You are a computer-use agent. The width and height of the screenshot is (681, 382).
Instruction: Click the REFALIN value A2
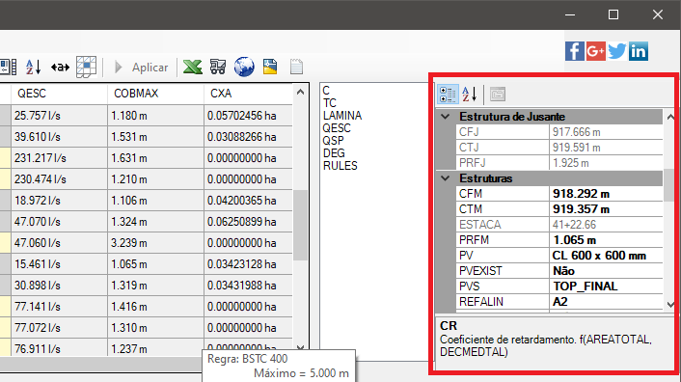(606, 302)
